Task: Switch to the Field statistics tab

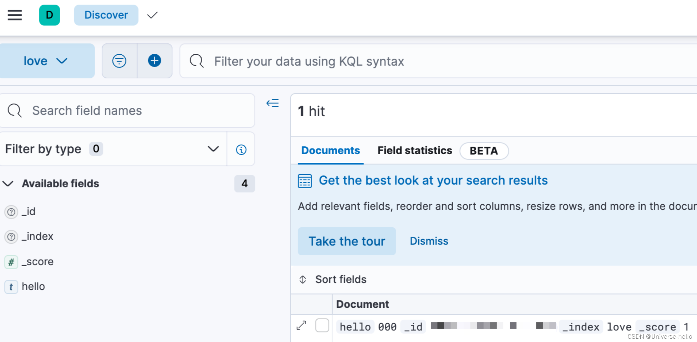Action: pyautogui.click(x=414, y=151)
